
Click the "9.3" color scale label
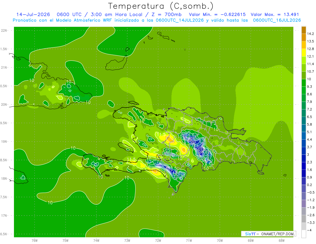coord(310,87)
